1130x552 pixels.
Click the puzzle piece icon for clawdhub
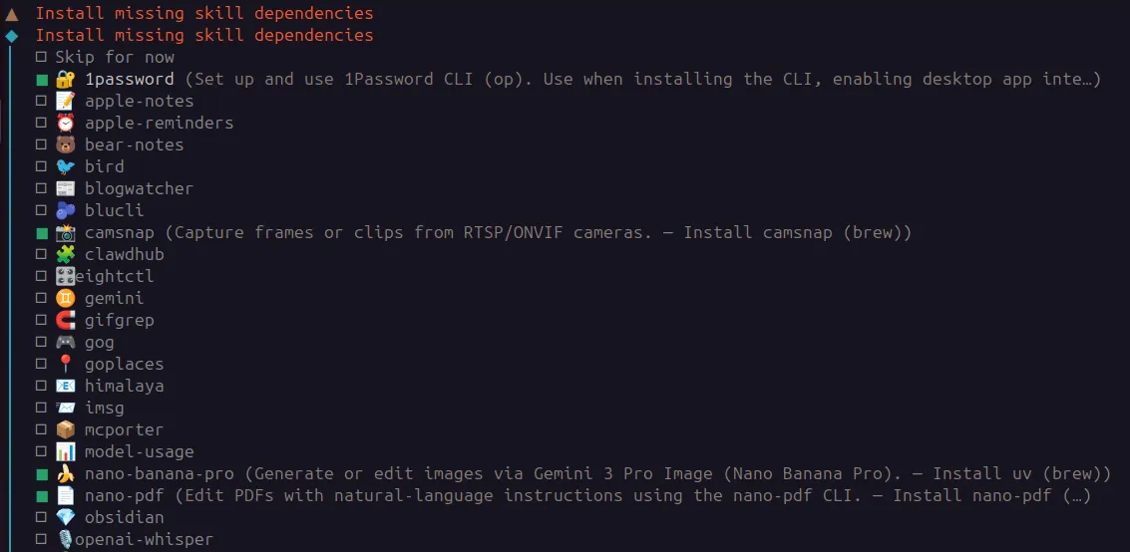pos(65,254)
